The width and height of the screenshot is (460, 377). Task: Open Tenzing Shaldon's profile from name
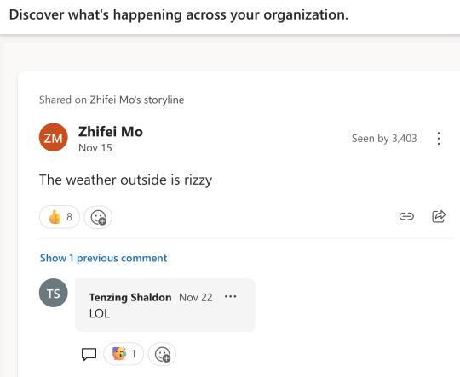click(x=130, y=297)
